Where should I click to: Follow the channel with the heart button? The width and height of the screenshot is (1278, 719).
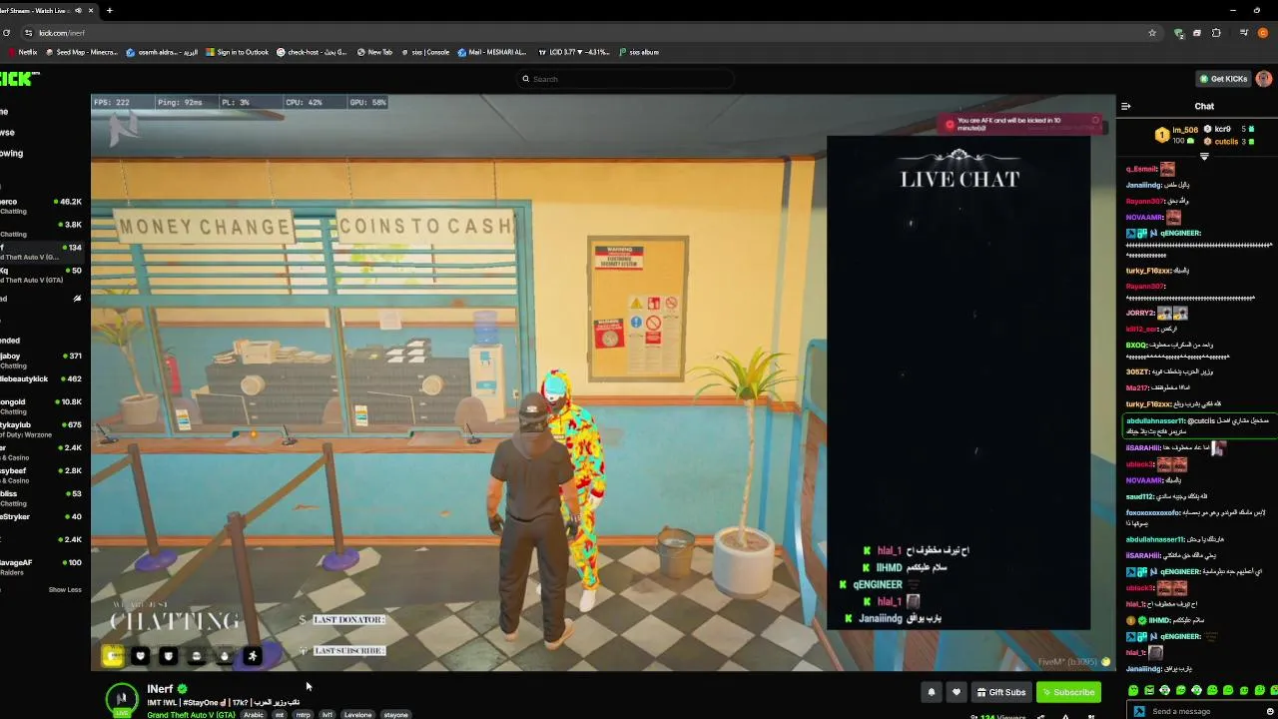(957, 692)
